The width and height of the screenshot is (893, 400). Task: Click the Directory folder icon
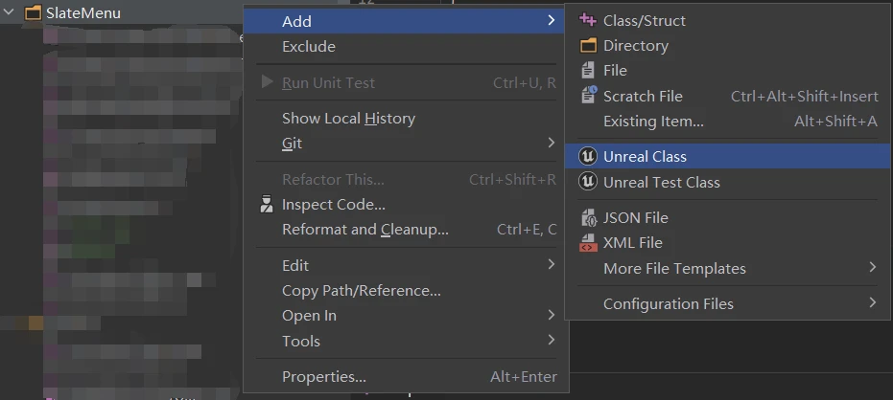pos(588,46)
